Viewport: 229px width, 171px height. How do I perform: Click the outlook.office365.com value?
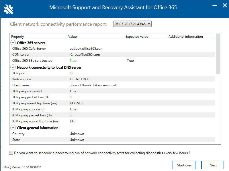click(x=87, y=49)
